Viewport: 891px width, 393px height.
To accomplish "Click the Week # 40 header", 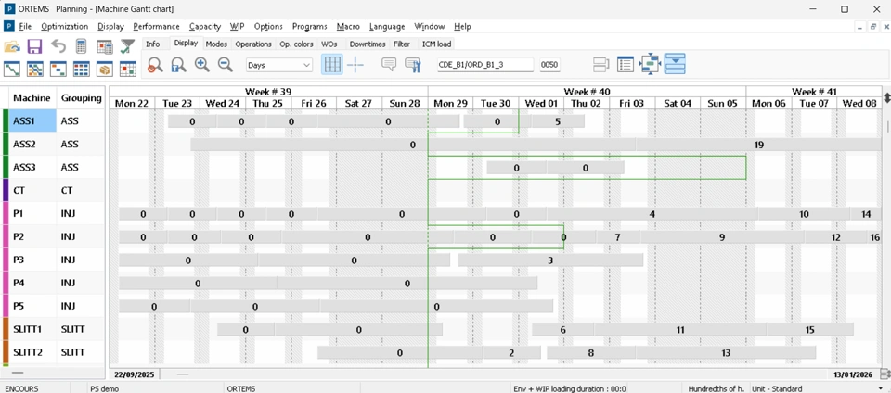I will click(587, 92).
